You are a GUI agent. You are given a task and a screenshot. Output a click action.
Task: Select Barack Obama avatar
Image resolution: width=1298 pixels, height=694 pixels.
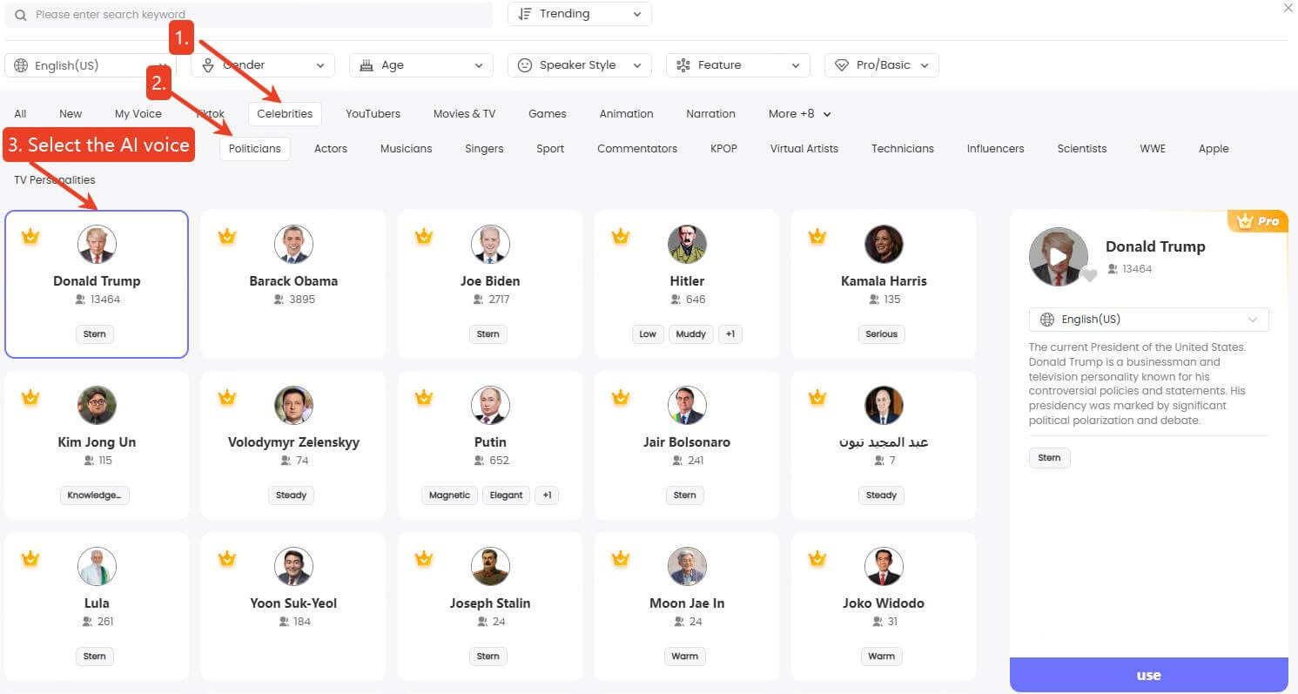(293, 245)
